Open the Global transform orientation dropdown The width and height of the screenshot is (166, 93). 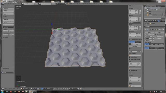point(50,89)
